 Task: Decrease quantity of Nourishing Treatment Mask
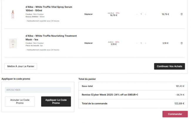click(137, 43)
